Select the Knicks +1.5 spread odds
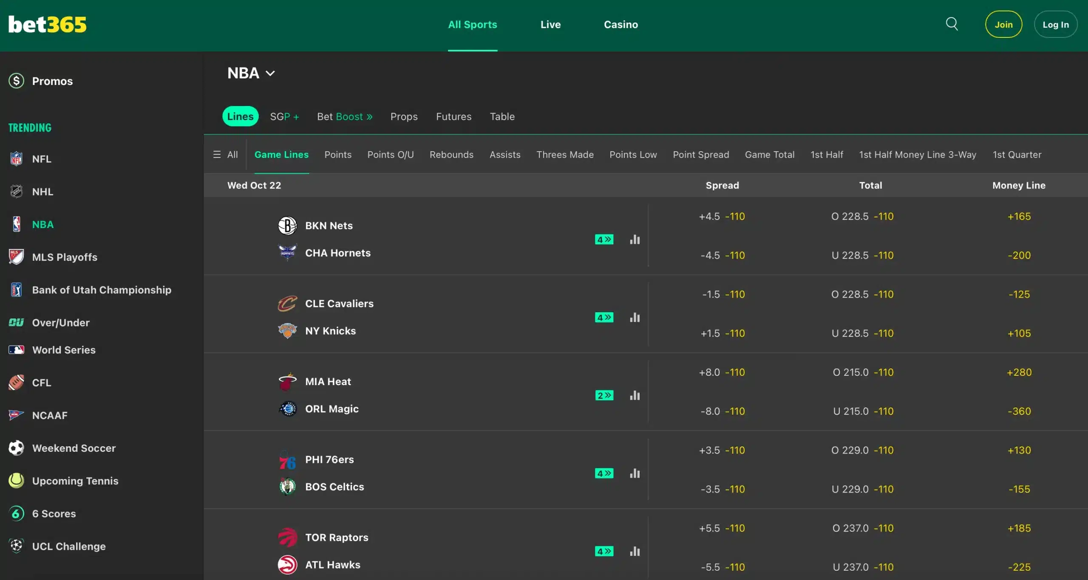This screenshot has width=1088, height=580. click(722, 333)
